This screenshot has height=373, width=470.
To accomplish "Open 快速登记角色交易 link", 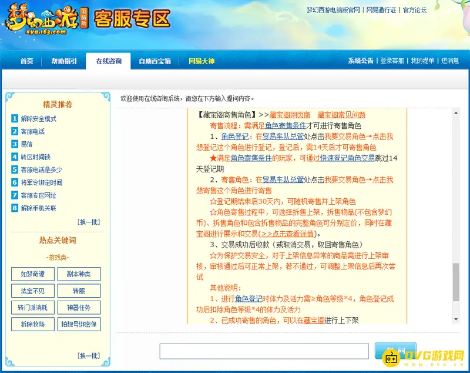I will (347, 158).
